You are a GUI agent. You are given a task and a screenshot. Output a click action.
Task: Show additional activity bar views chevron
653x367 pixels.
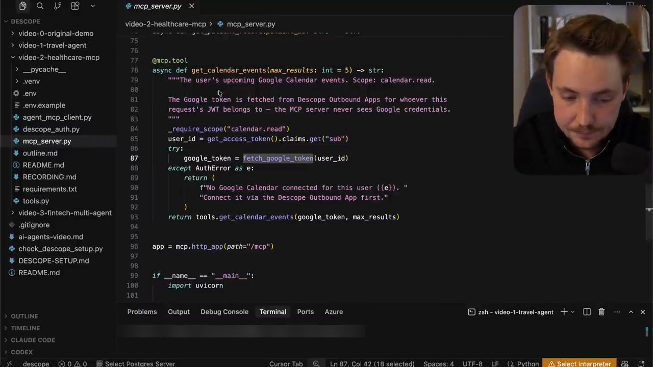92,6
